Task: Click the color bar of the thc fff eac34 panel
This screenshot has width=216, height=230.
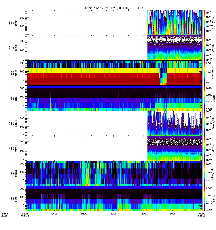Action: (x=204, y=123)
